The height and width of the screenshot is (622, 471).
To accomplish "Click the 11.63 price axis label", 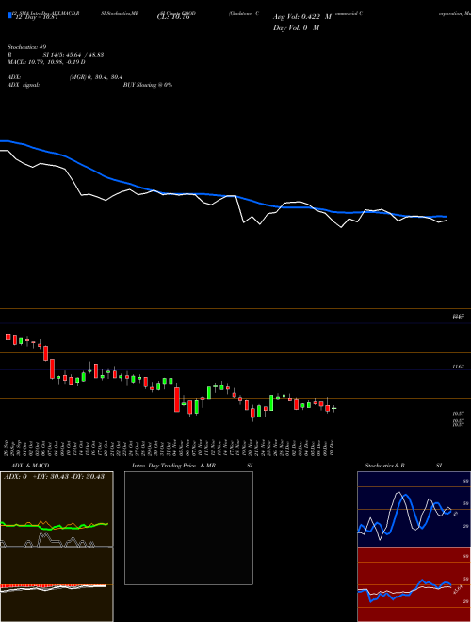I will pos(459,367).
